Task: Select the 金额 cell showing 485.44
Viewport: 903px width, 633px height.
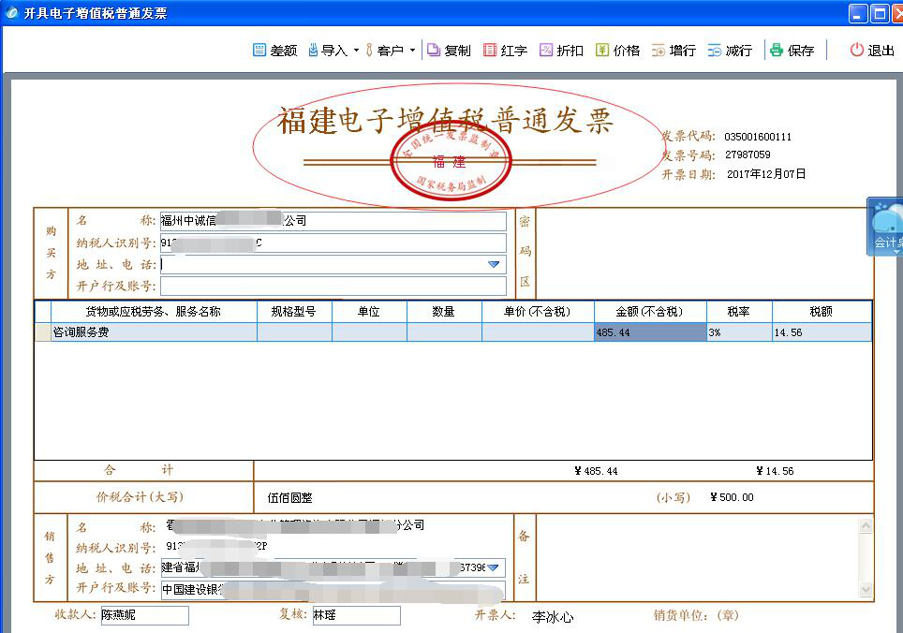Action: tap(650, 332)
